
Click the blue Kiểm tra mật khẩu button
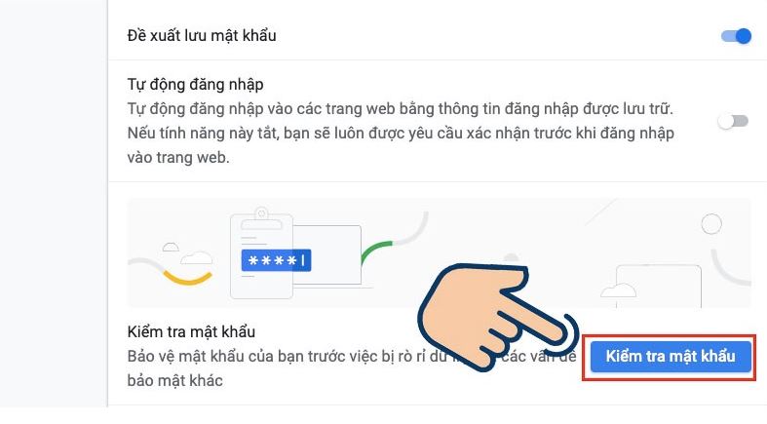click(671, 356)
